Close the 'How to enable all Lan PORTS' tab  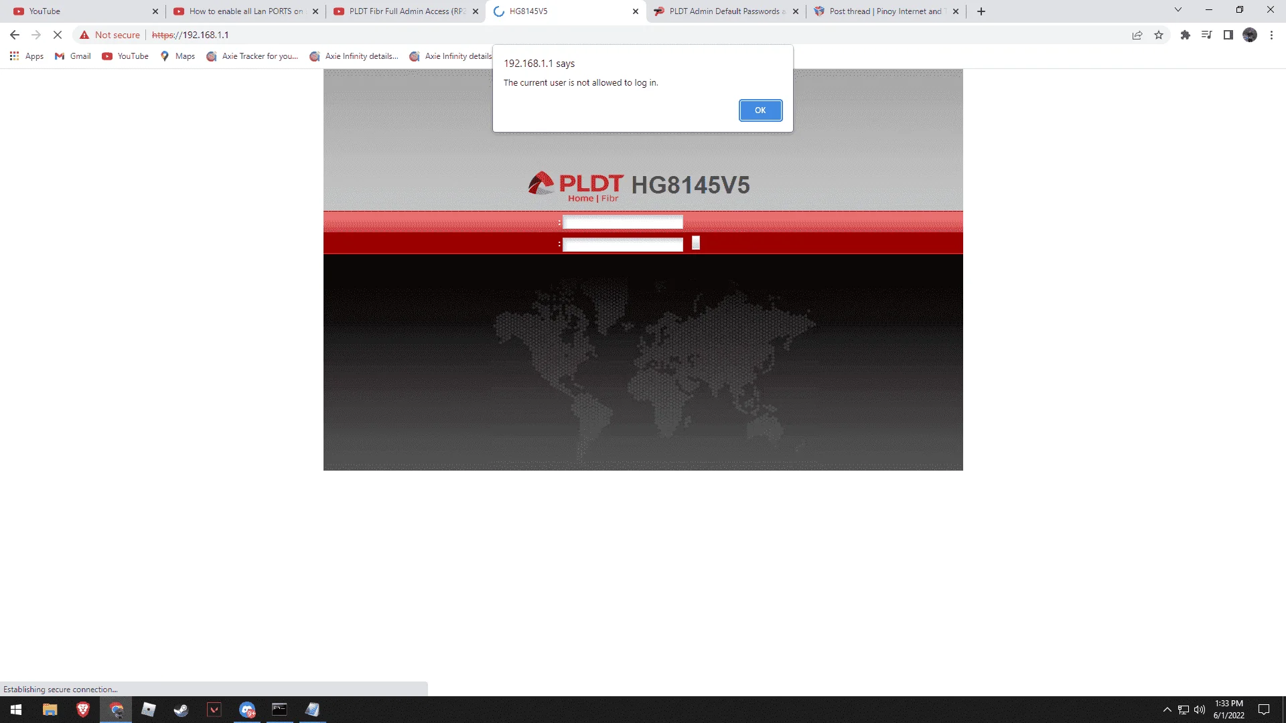point(315,11)
